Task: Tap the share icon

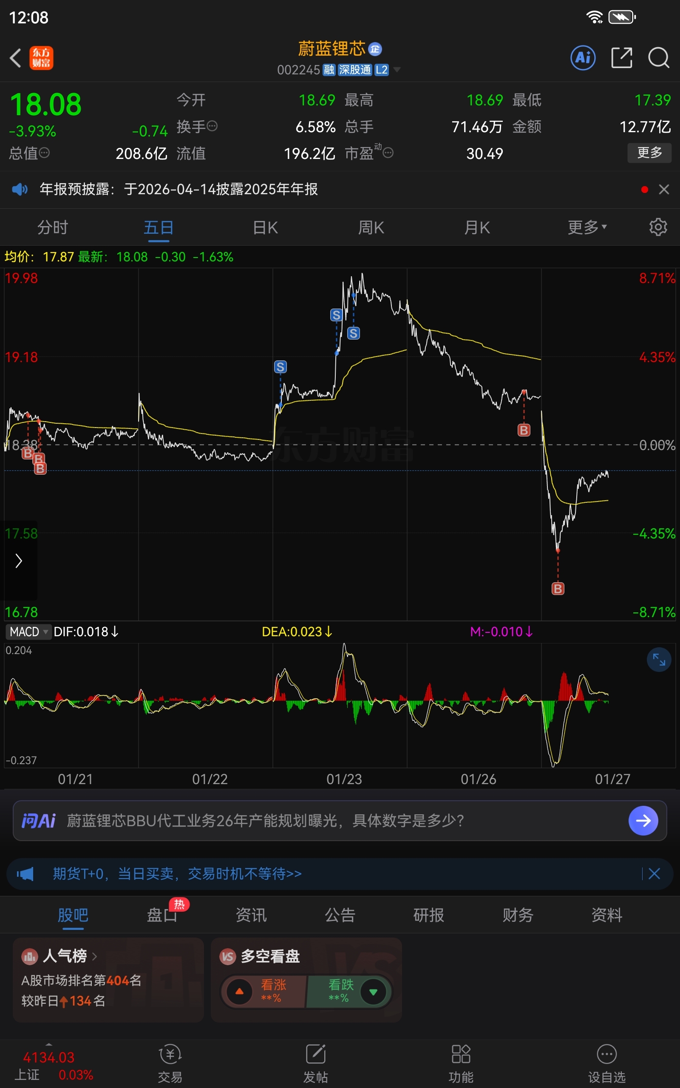Action: 621,57
